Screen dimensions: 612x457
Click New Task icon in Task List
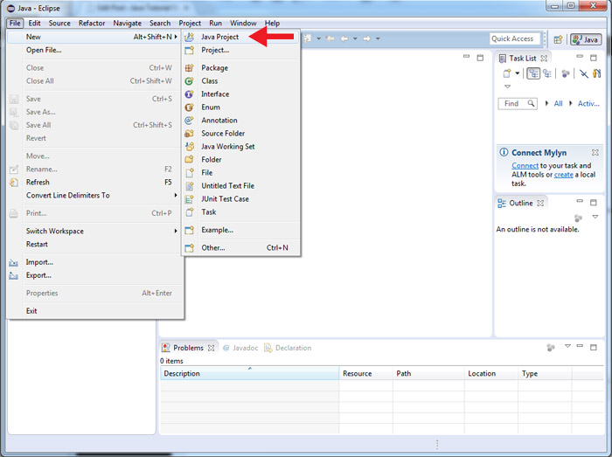506,73
